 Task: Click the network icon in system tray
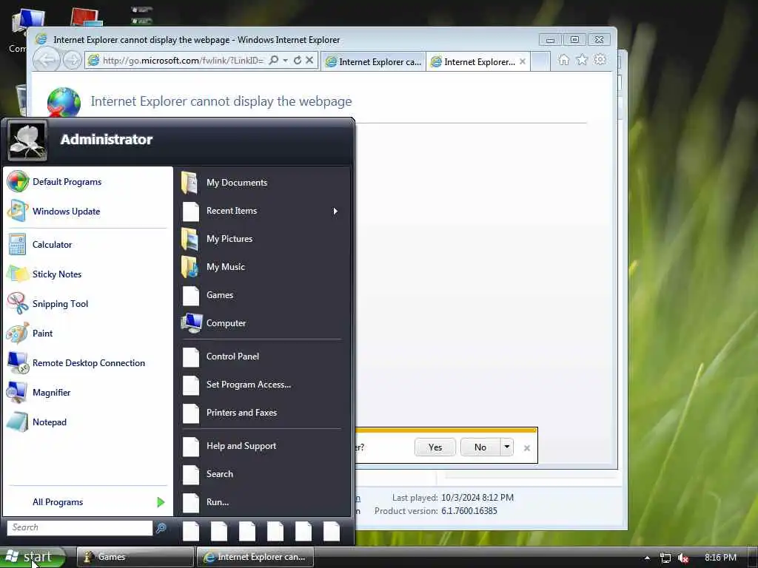click(x=665, y=558)
